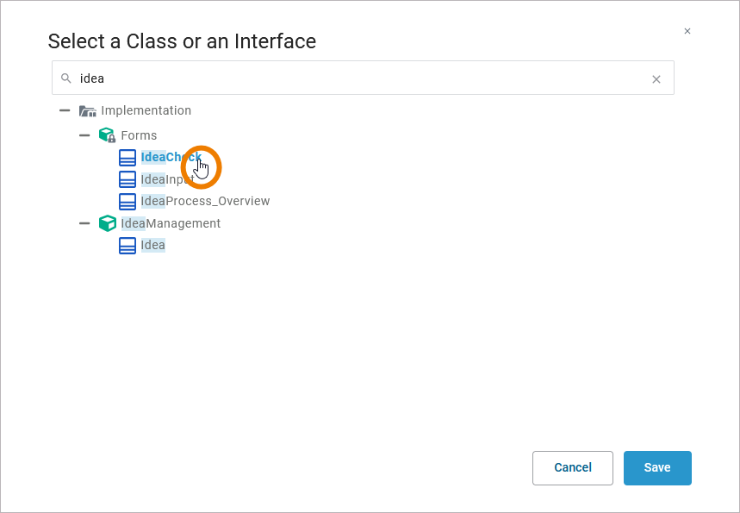
Task: Select the Idea class entry
Action: (153, 246)
